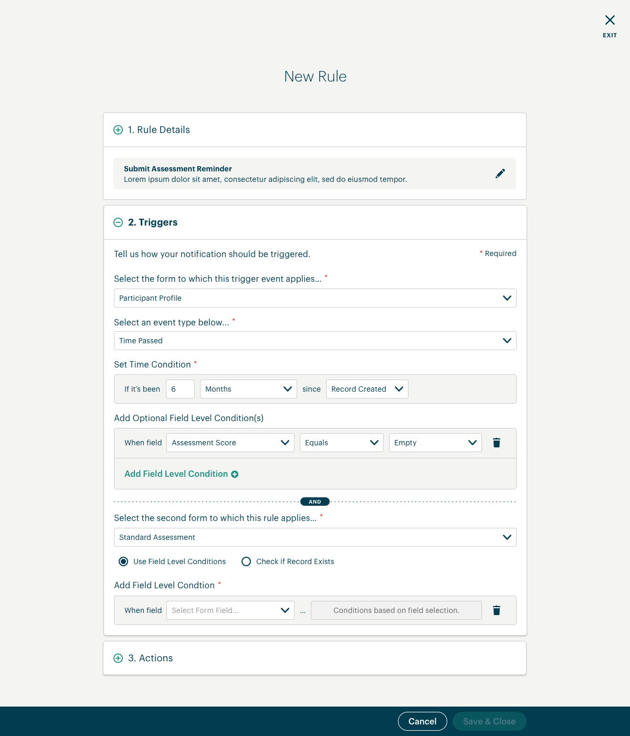
Task: Collapse Triggers section using minus circle icon
Action: tap(118, 222)
